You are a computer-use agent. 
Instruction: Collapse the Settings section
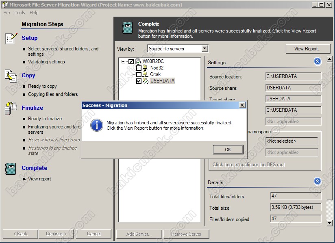pyautogui.click(x=317, y=61)
